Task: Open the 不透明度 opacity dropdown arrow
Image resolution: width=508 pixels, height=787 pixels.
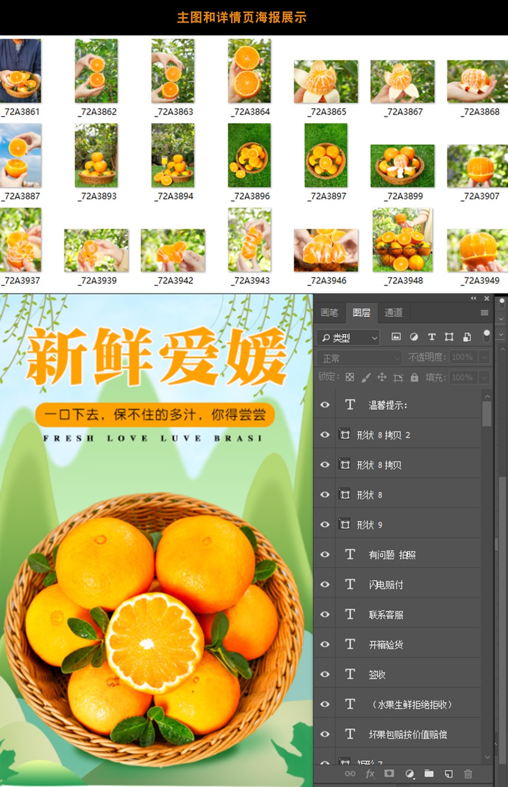Action: pyautogui.click(x=484, y=357)
